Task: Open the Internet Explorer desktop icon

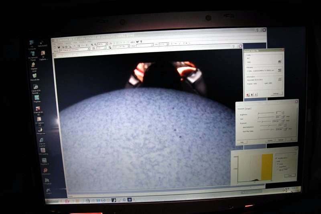Action: point(42,142)
